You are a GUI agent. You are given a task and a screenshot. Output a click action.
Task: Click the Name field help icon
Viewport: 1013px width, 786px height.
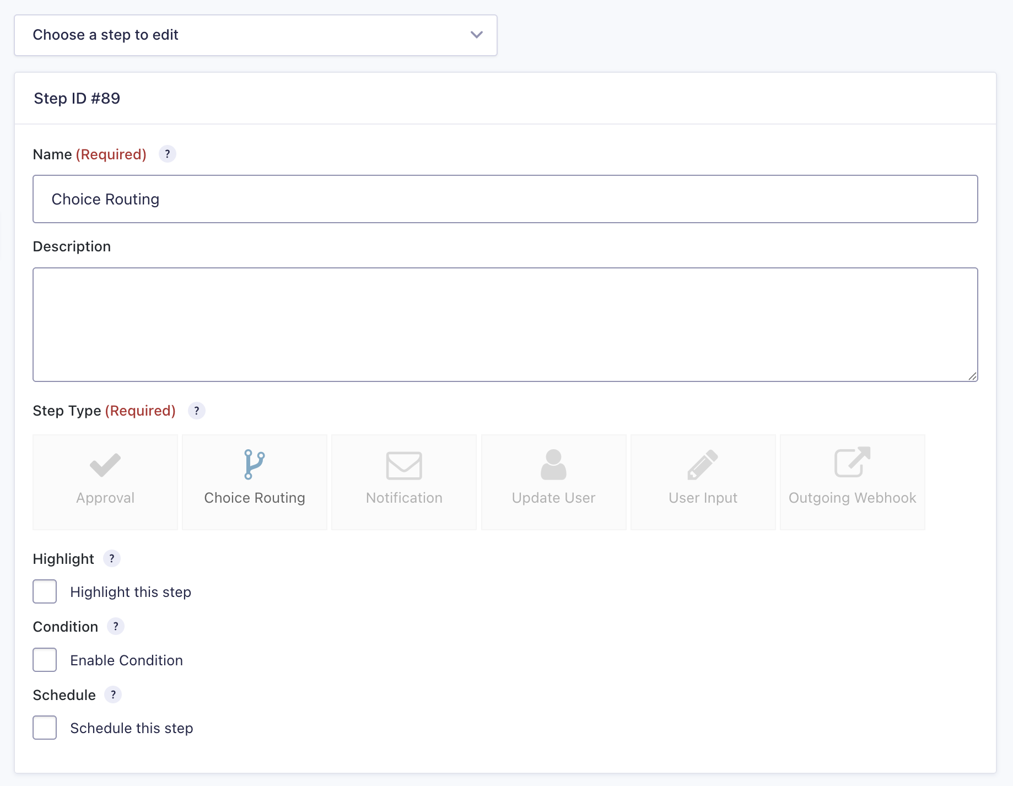pos(168,154)
